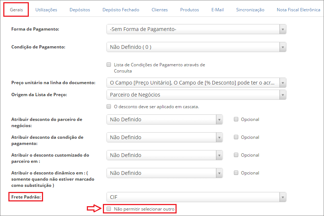Viewport: 324px width, 216px height.
Task: Open desconto customizado do parceiro dropdown
Action: point(165,155)
